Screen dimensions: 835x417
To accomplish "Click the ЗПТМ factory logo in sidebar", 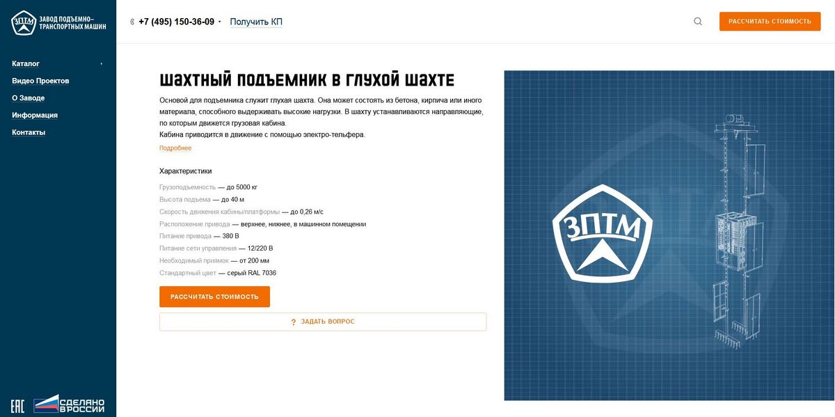I will click(x=58, y=22).
